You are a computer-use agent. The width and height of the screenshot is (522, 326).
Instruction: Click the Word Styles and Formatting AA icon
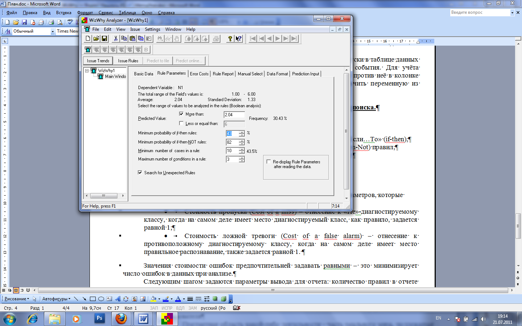click(x=8, y=32)
